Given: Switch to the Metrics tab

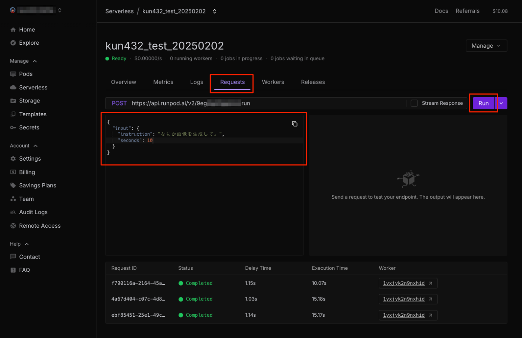Looking at the screenshot, I should (x=163, y=82).
